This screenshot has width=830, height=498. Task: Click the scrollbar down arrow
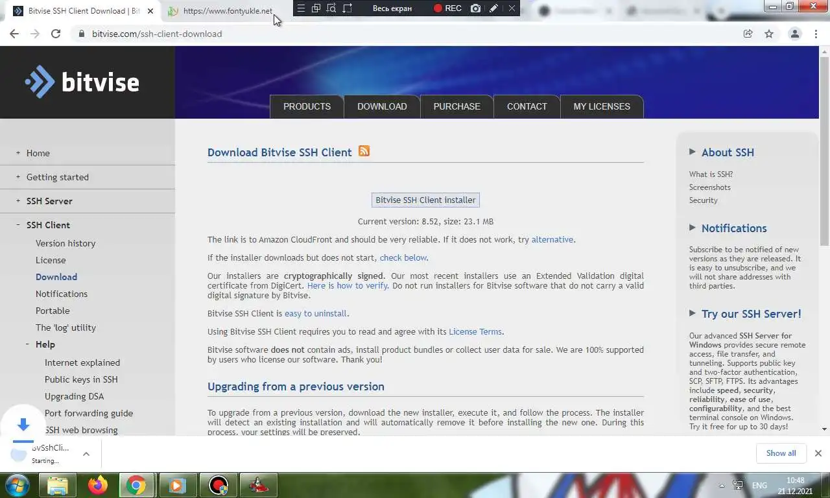click(824, 429)
